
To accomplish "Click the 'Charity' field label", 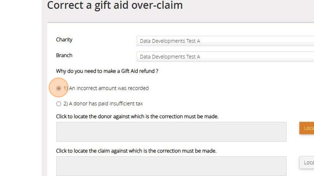I will (64, 39).
